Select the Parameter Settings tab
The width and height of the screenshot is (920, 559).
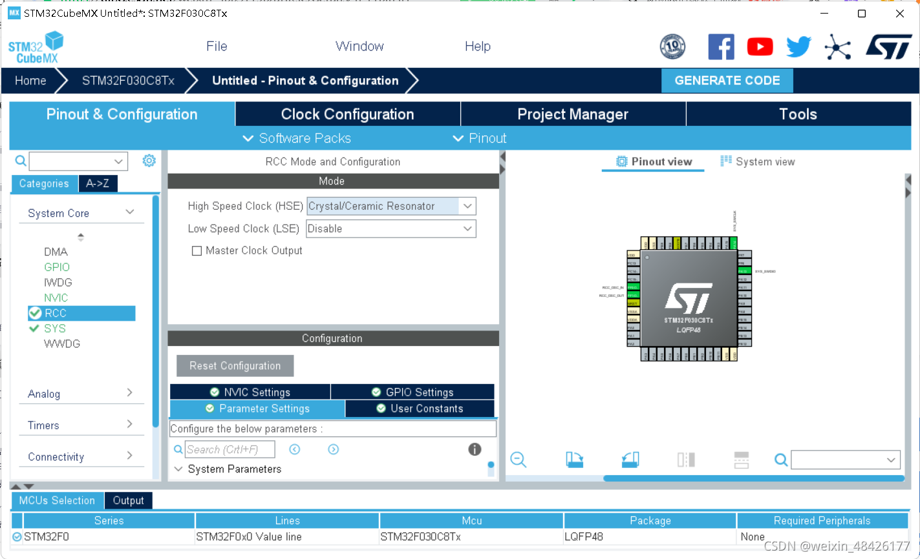[257, 409]
